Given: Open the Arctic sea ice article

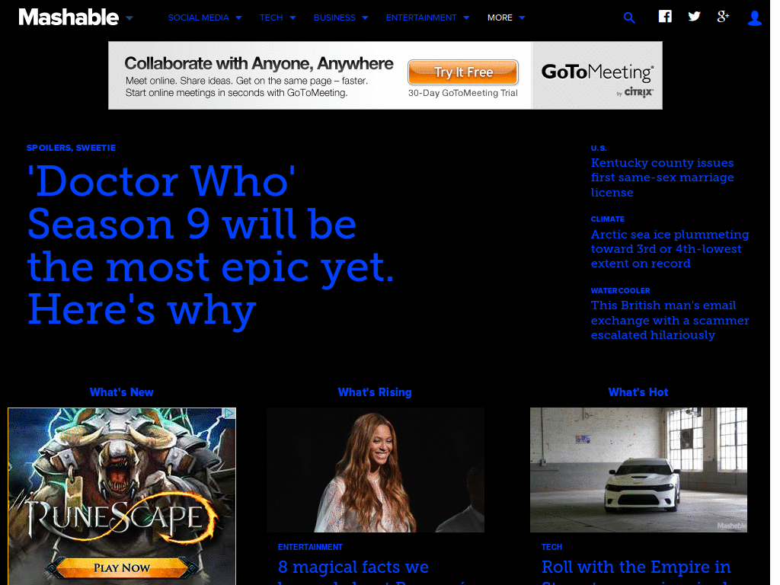Looking at the screenshot, I should tap(670, 249).
